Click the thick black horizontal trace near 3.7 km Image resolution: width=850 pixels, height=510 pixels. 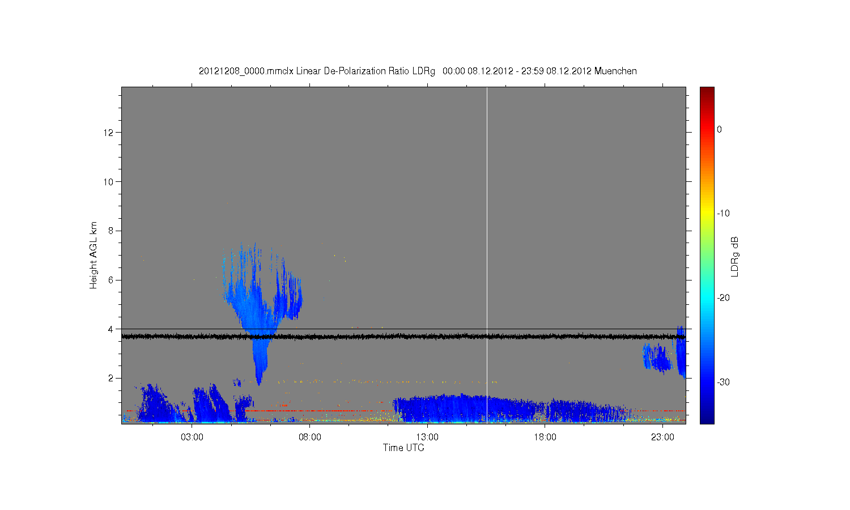pos(403,337)
